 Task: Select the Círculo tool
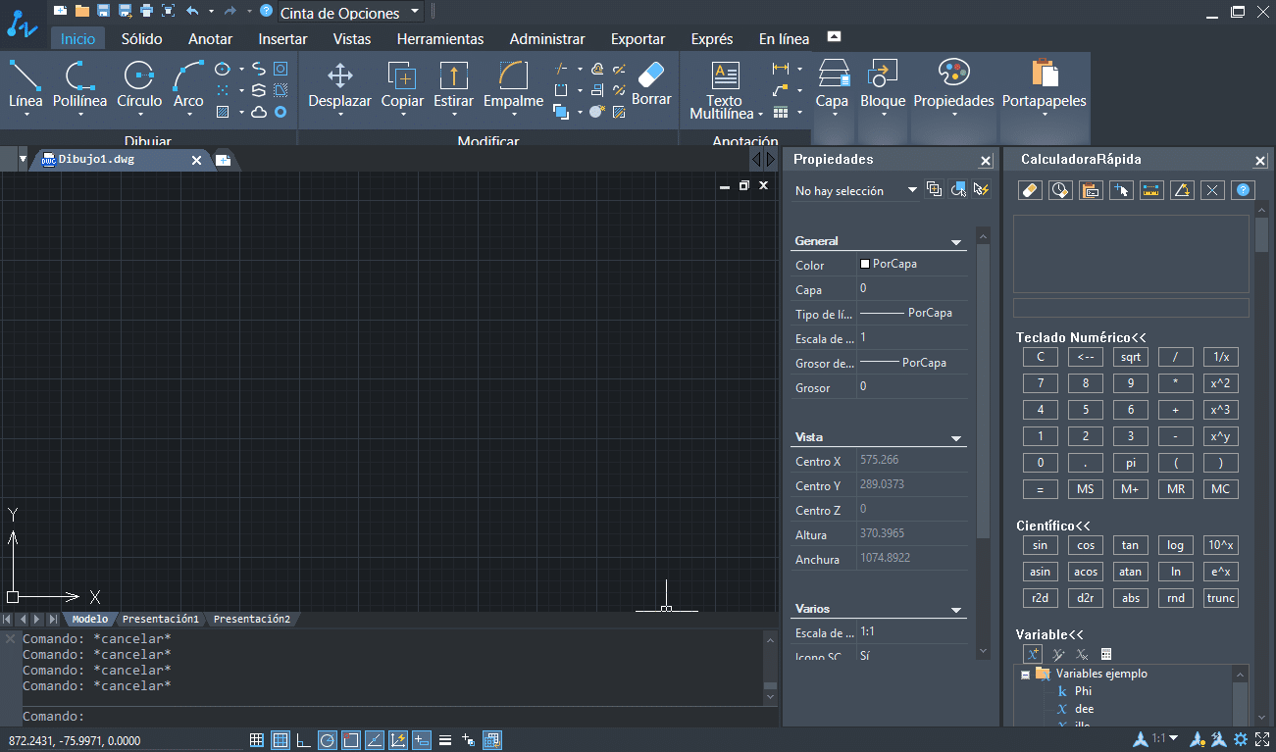[139, 83]
